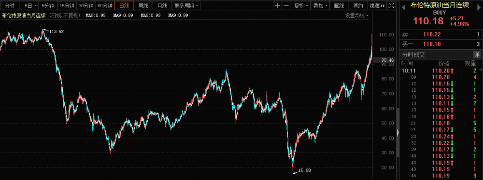Open the 设置均线 settings dropdown
Screen dimensions: 483x180
[357, 15]
